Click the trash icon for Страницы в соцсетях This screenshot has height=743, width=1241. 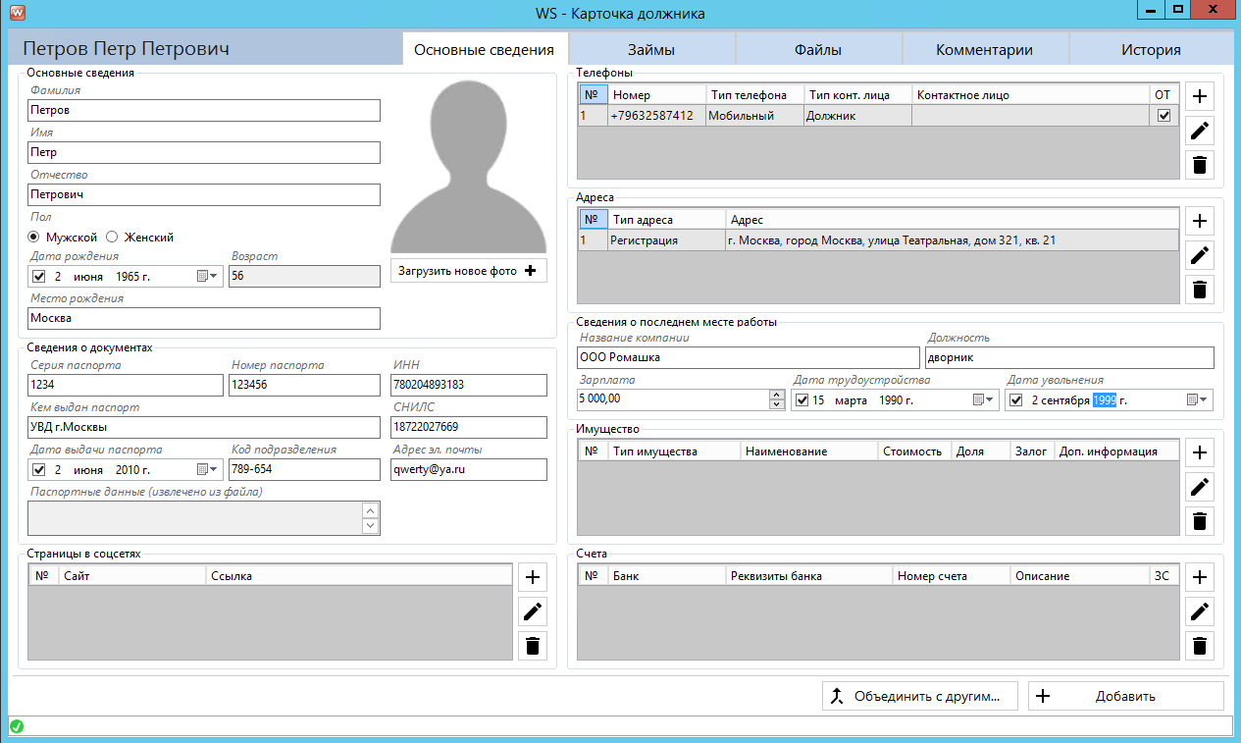click(x=533, y=646)
